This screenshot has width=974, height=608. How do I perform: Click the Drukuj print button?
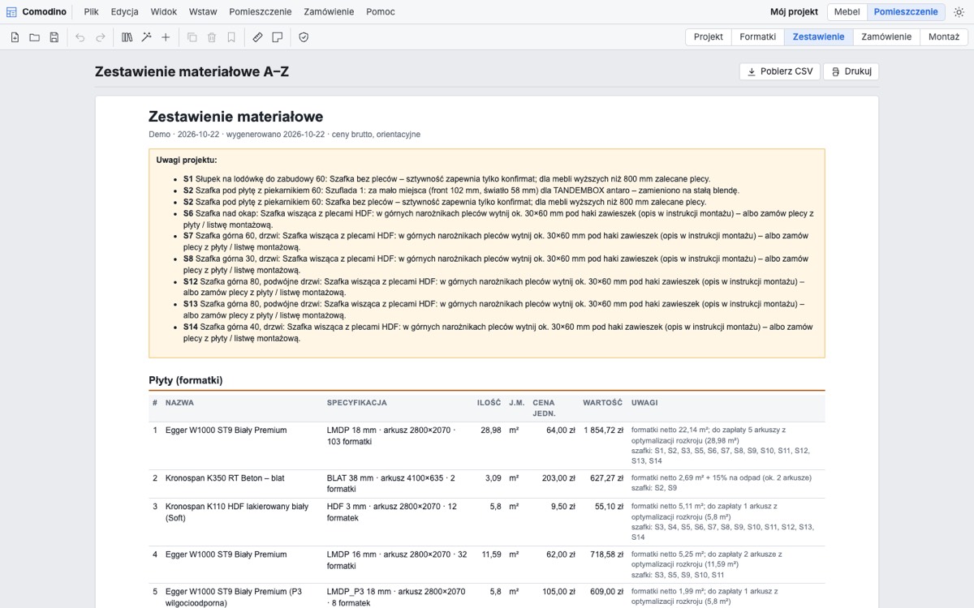click(851, 71)
